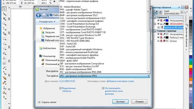Select the Outline pen tool
The image size is (194, 109).
pyautogui.click(x=4, y=88)
